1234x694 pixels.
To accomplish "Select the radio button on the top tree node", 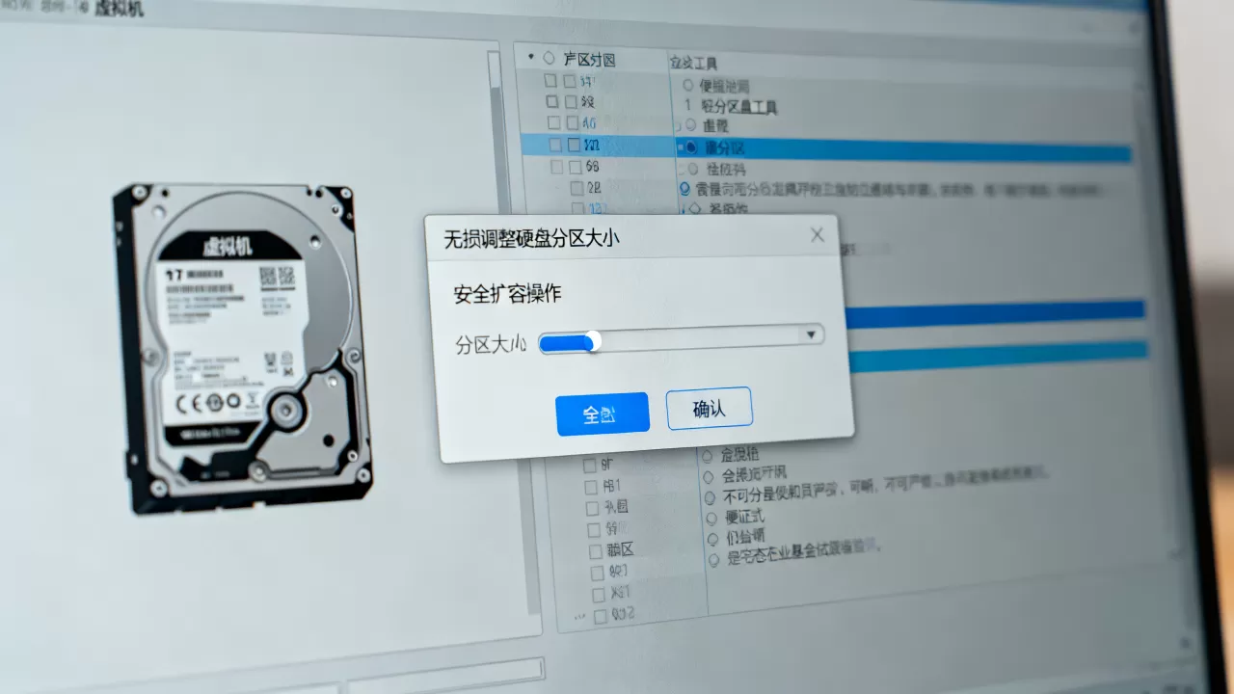I will pos(550,59).
